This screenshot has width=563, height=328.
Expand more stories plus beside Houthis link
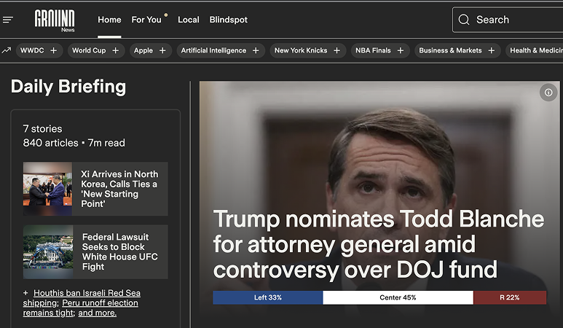pos(25,293)
